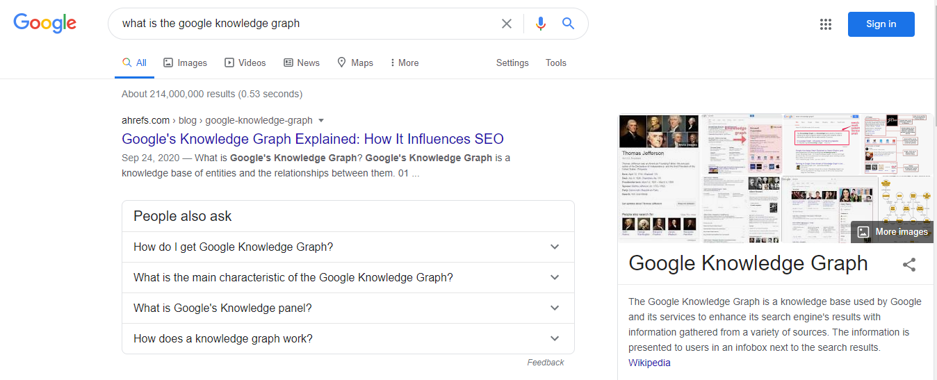Open ahrefs.com result options arrow
This screenshot has height=380, width=937.
click(321, 120)
